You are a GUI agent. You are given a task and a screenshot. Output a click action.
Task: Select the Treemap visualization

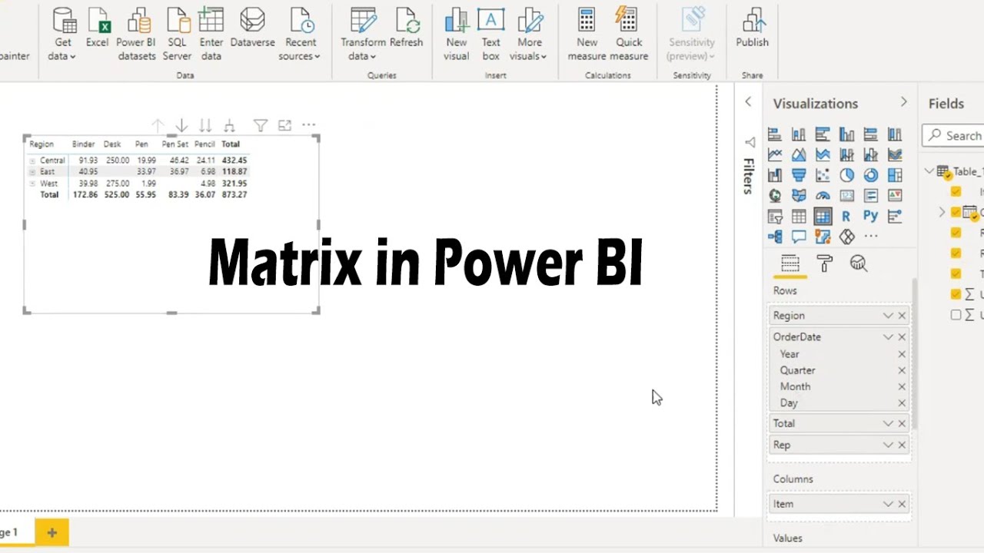point(894,175)
